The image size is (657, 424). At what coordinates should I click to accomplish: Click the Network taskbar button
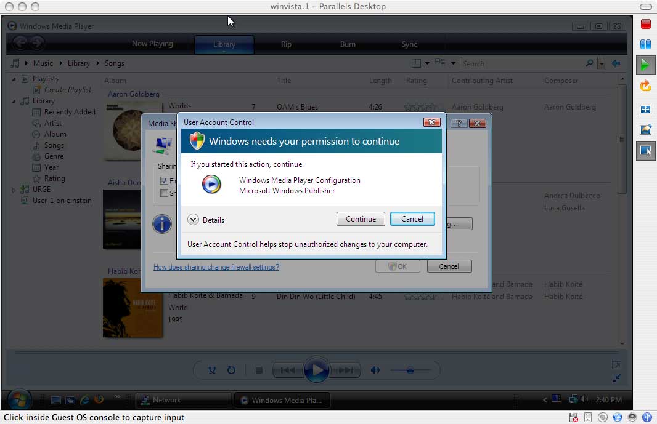tap(183, 400)
